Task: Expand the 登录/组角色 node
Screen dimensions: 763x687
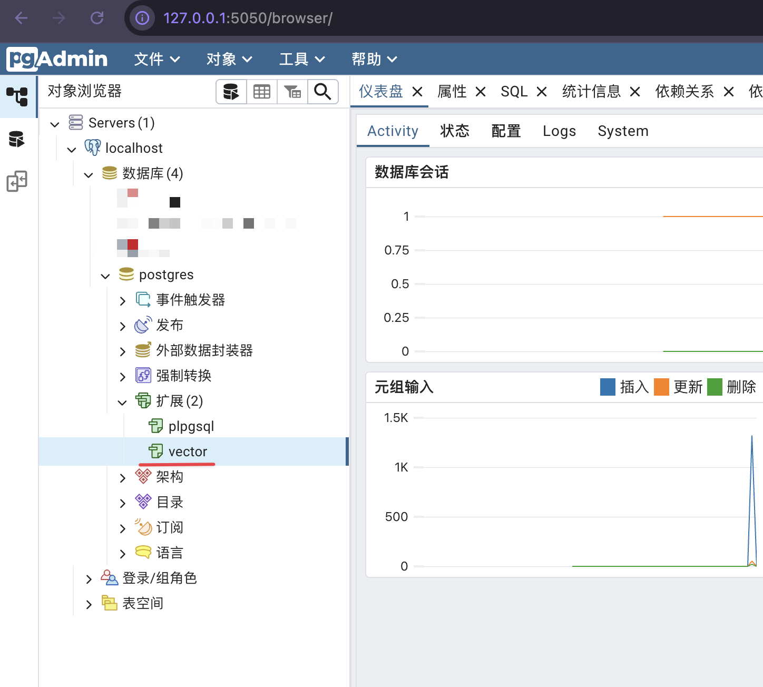Action: point(89,579)
